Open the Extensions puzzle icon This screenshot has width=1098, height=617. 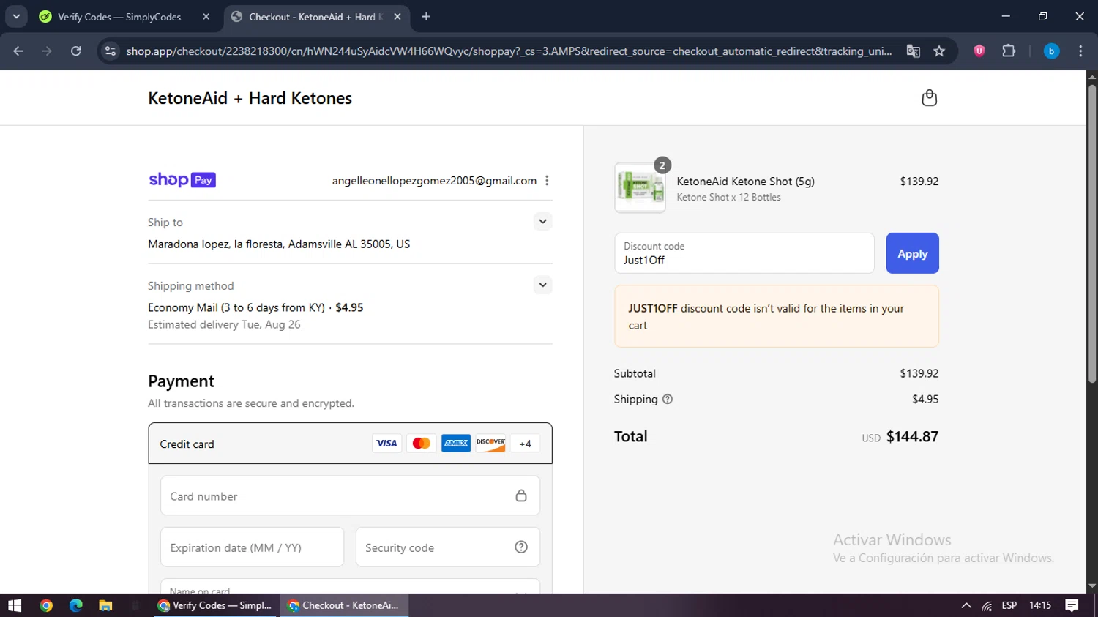pyautogui.click(x=1009, y=51)
